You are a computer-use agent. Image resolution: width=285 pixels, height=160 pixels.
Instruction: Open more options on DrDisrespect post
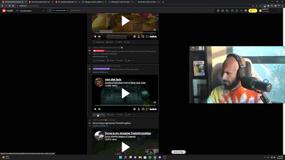[x=134, y=60]
